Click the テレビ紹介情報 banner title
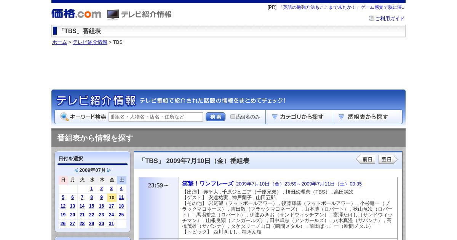This screenshot has width=457, height=240. [x=96, y=101]
